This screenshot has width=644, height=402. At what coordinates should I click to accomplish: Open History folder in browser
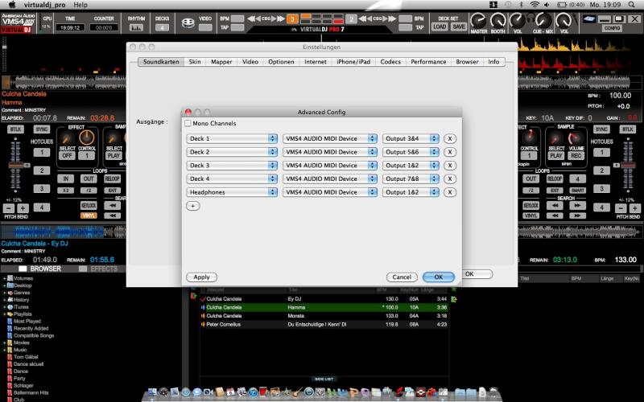point(22,300)
